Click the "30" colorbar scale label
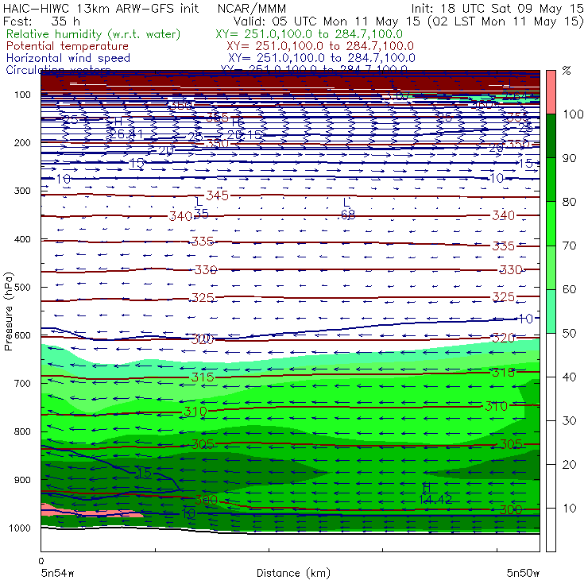The height and width of the screenshot is (588, 588). coord(569,421)
